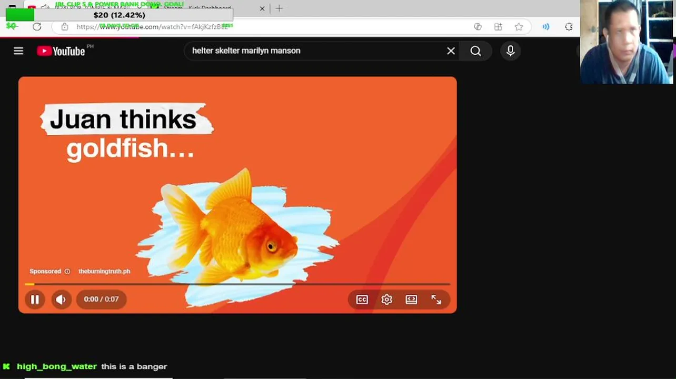Open the read aloud icon in address bar
676x379 pixels.
click(x=546, y=27)
